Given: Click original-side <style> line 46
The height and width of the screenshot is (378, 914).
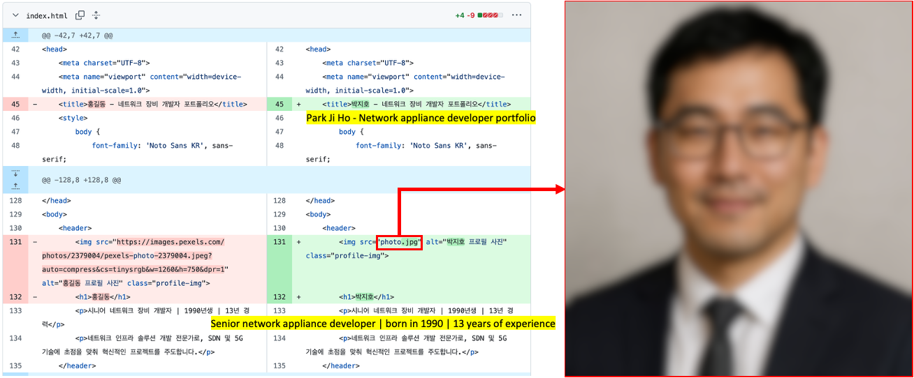Looking at the screenshot, I should pyautogui.click(x=147, y=119).
